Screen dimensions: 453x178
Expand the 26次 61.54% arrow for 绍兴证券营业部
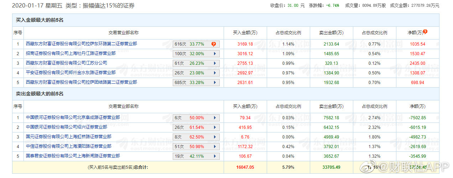pos(214,127)
